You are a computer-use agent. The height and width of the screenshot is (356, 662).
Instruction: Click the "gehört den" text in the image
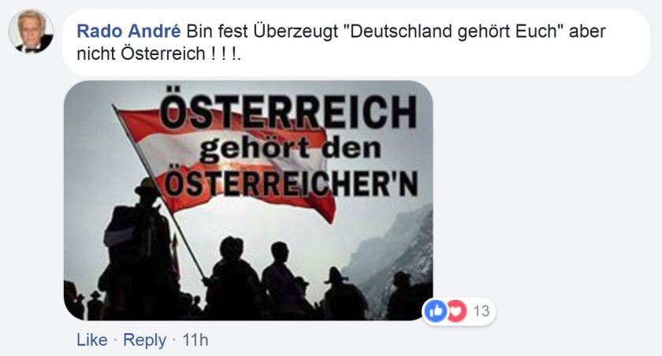point(291,150)
